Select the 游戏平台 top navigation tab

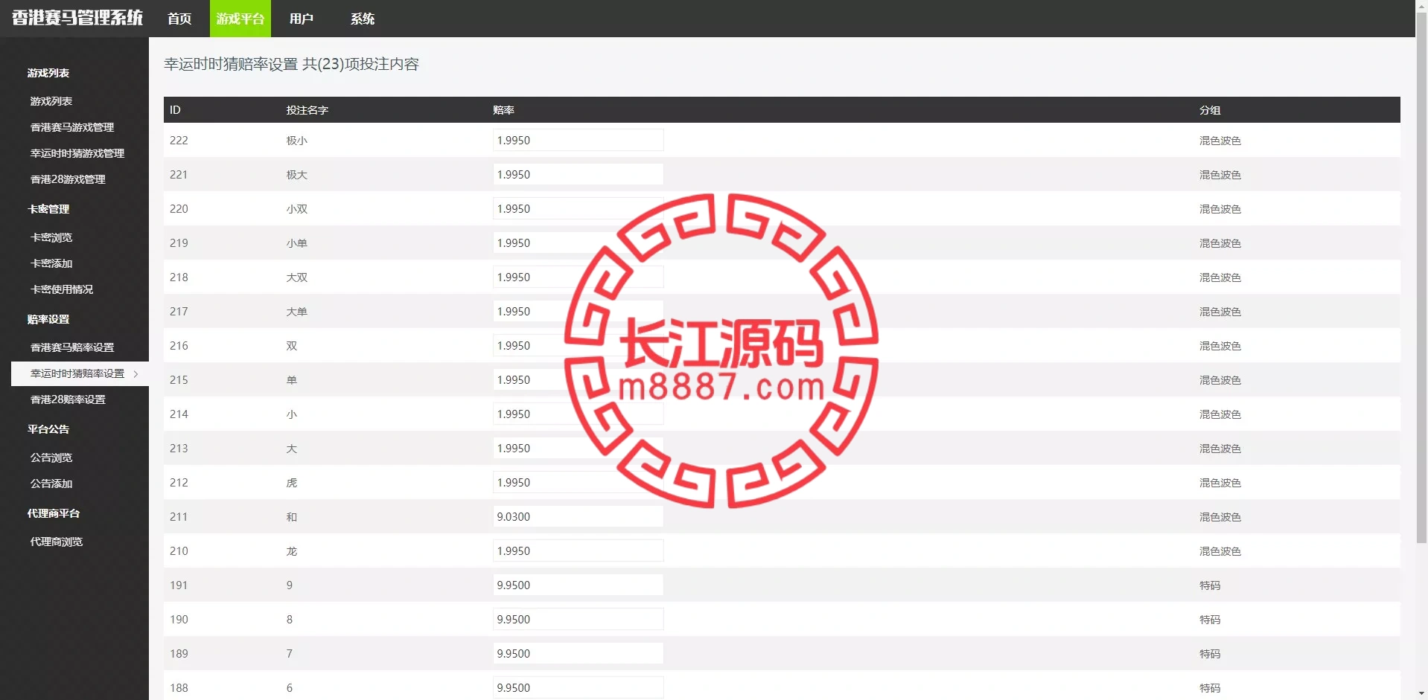240,19
